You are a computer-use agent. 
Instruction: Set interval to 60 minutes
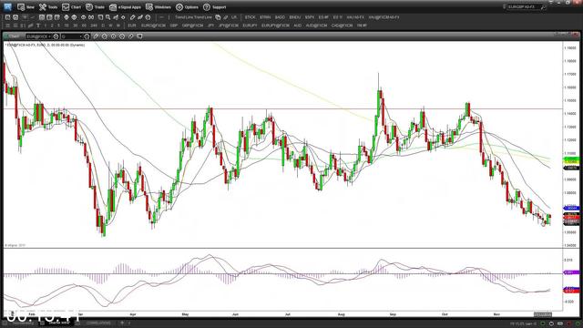click(84, 26)
